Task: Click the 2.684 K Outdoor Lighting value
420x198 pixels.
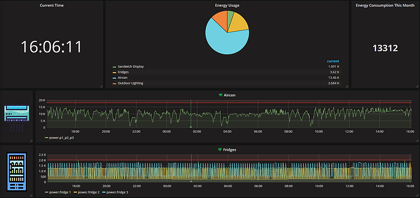Action: click(333, 83)
